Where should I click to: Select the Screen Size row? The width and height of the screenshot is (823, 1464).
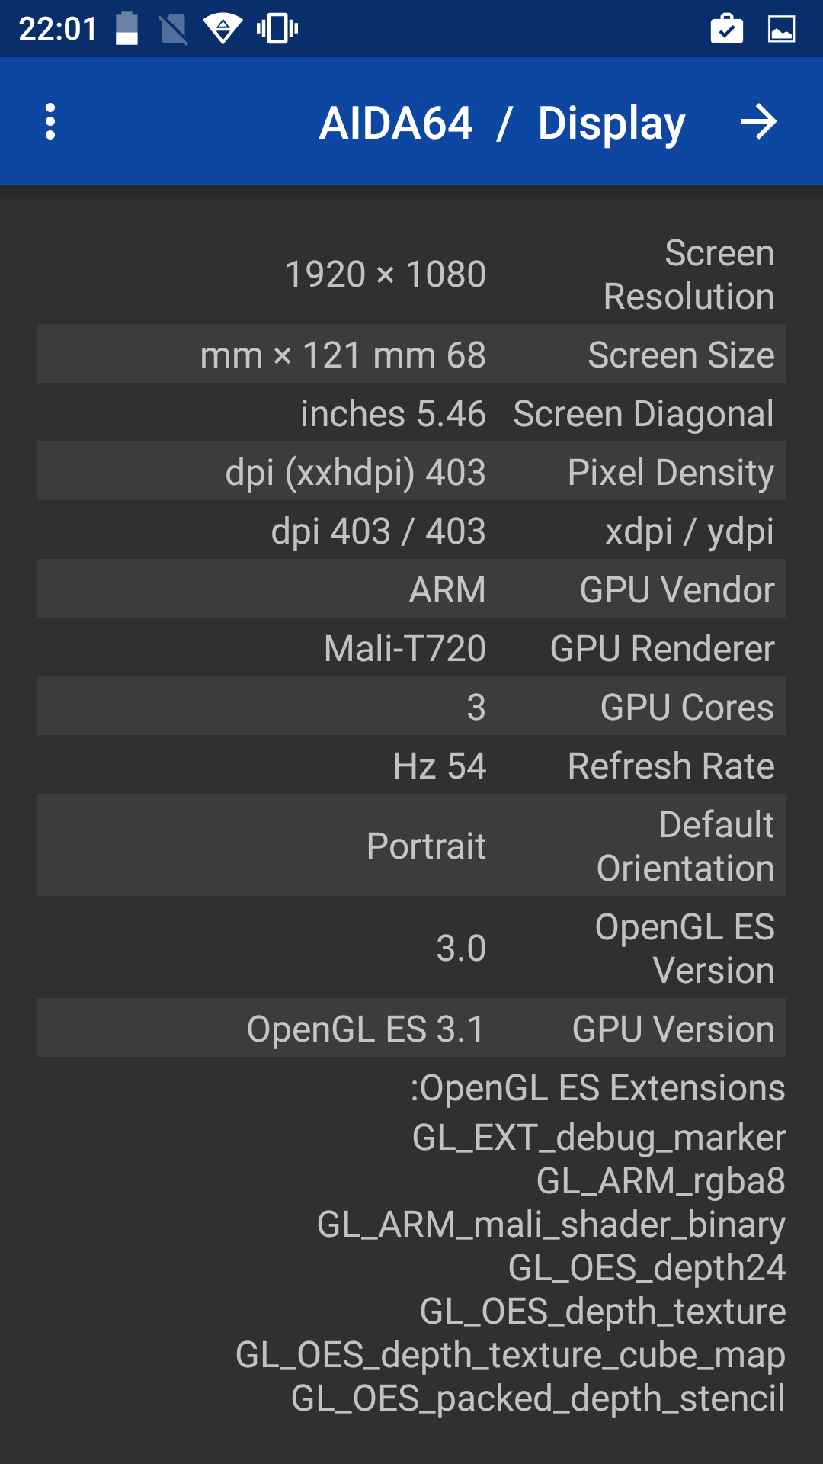point(411,355)
